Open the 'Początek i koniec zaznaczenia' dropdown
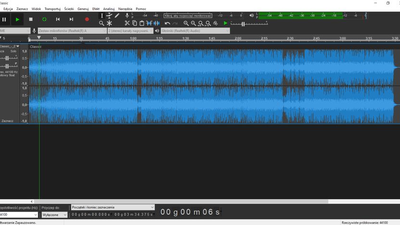Screen dimensions: 400x225 [112, 207]
